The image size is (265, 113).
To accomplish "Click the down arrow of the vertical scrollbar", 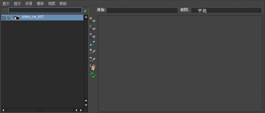I will click(x=86, y=105).
